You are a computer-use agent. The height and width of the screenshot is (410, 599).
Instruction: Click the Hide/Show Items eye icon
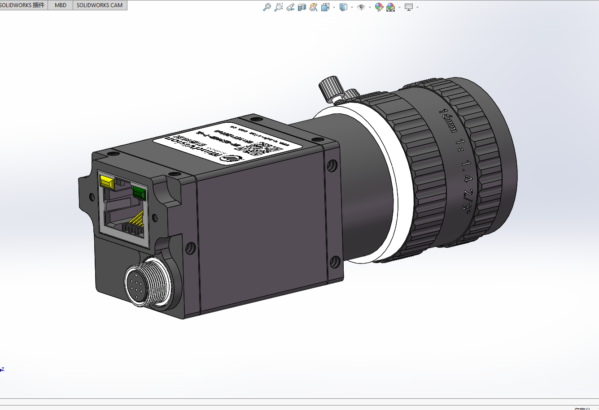click(x=361, y=7)
